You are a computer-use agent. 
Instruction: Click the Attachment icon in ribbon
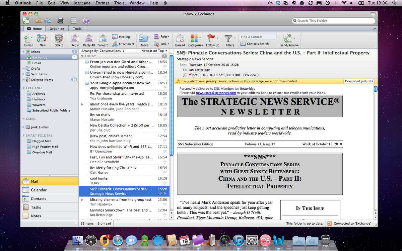115,44
